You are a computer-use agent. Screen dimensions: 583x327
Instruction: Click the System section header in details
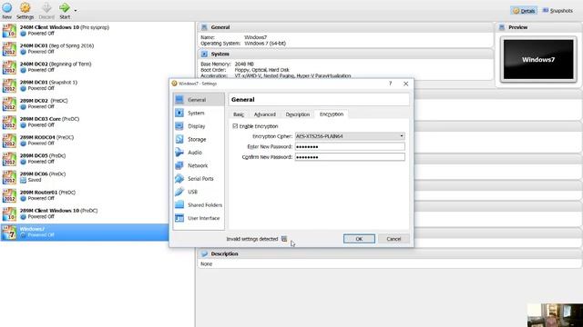click(x=345, y=54)
